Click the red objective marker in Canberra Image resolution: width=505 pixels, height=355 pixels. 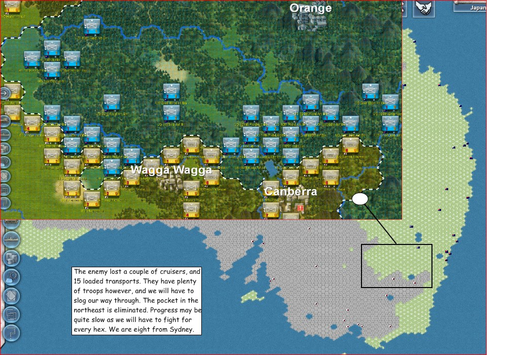300,208
